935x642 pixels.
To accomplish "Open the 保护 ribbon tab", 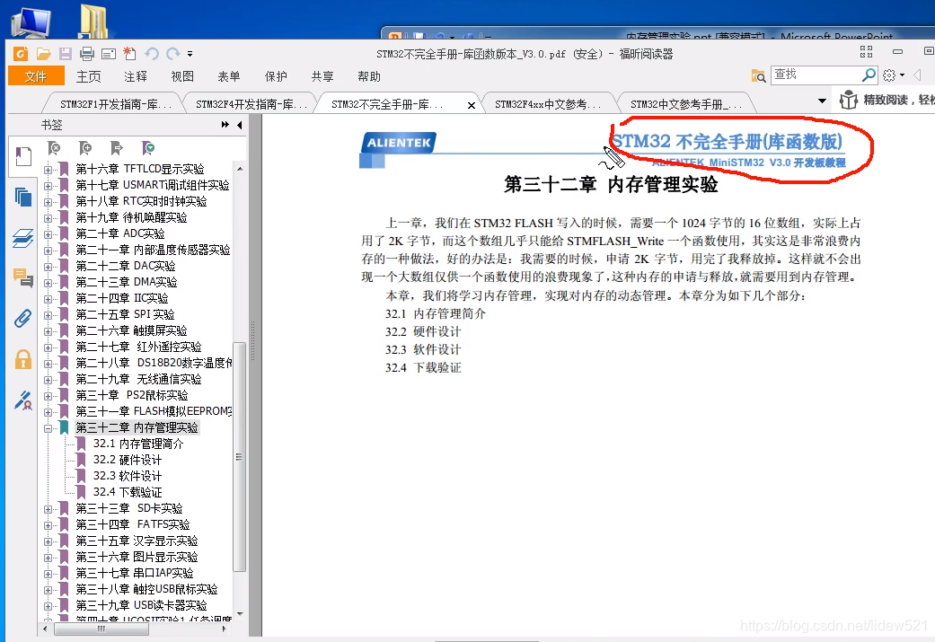I will (x=276, y=76).
